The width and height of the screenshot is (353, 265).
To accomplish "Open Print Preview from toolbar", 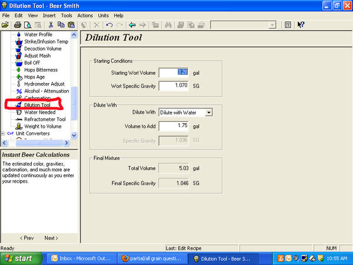I will tap(28, 25).
